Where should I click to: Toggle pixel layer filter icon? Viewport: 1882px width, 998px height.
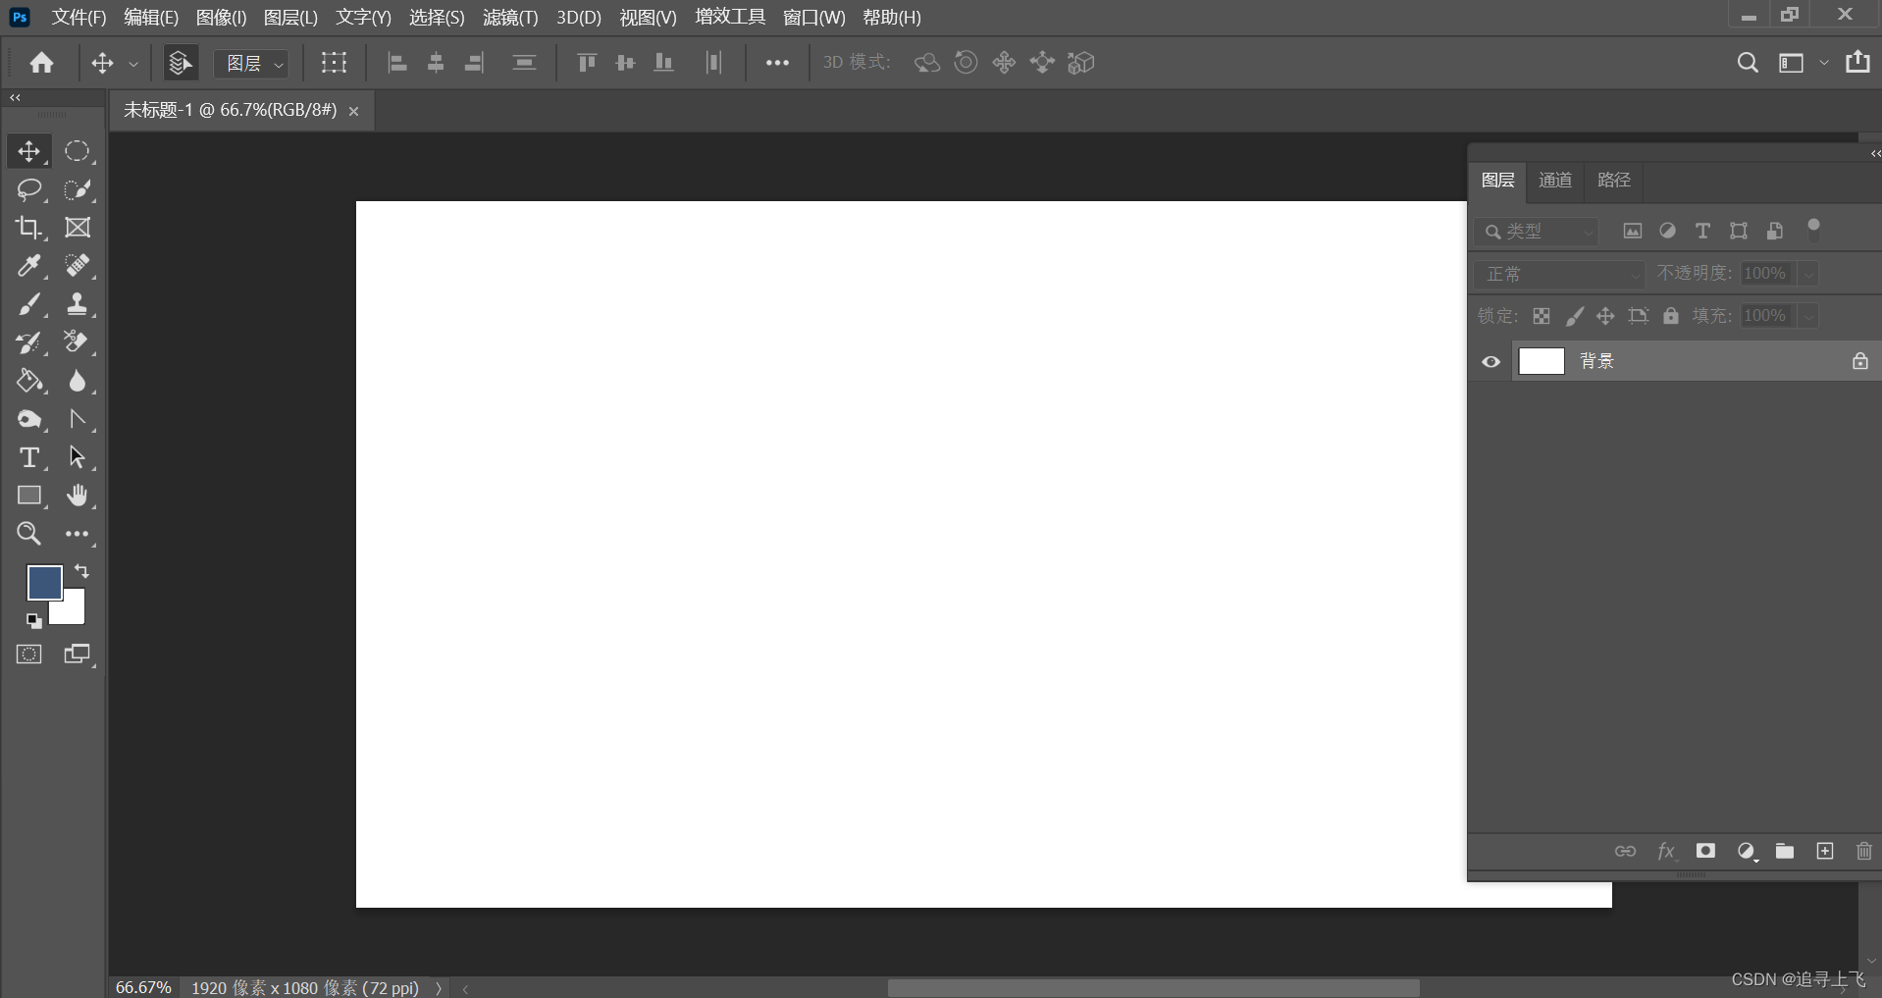(x=1632, y=231)
